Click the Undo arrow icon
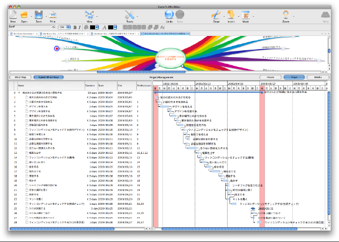This screenshot has height=242, width=339. coord(169,15)
